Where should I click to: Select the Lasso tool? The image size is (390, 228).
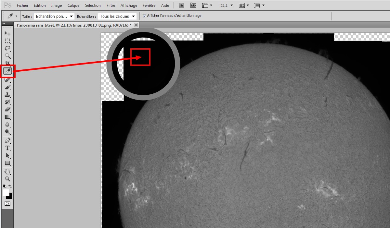[x=7, y=48]
